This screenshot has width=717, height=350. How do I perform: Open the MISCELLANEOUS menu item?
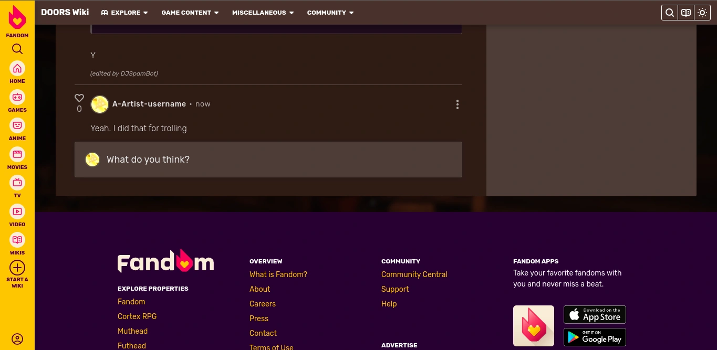(x=263, y=13)
